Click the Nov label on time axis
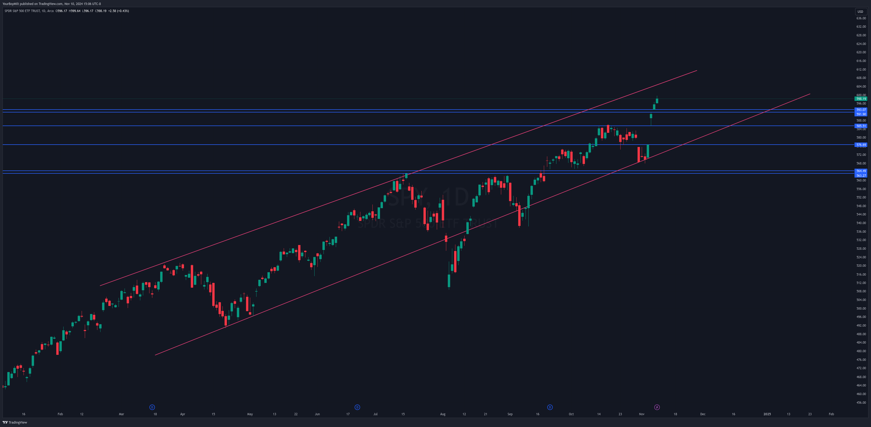Image resolution: width=871 pixels, height=427 pixels. click(x=641, y=414)
